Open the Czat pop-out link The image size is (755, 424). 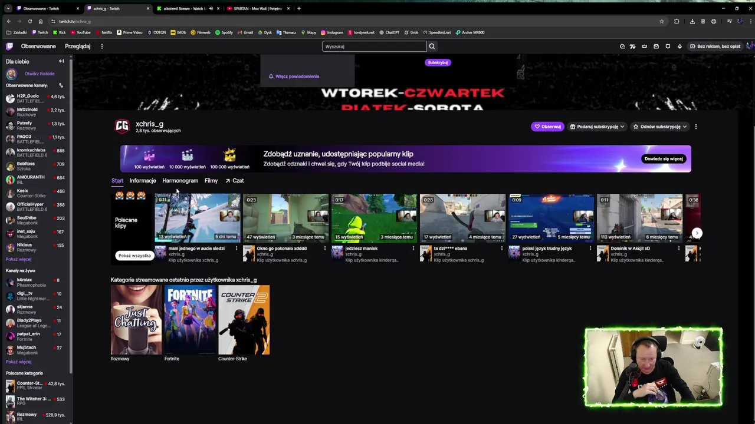(x=235, y=181)
